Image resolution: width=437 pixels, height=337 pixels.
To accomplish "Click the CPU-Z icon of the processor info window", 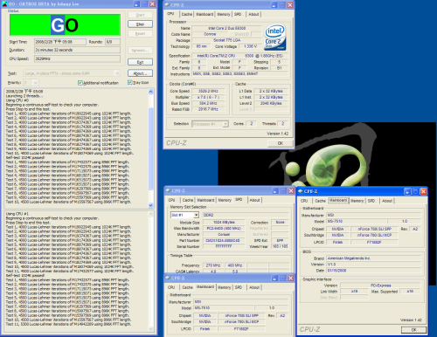I will coord(167,5).
